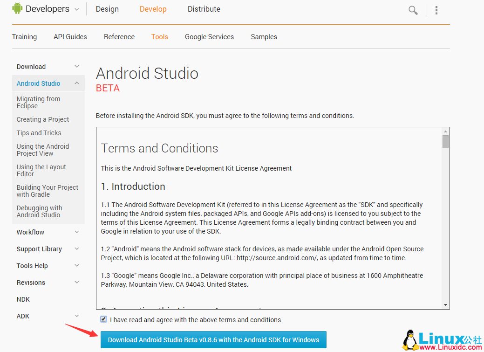Click the 'Android Studio' page heading
The width and height of the screenshot is (484, 352).
point(147,73)
